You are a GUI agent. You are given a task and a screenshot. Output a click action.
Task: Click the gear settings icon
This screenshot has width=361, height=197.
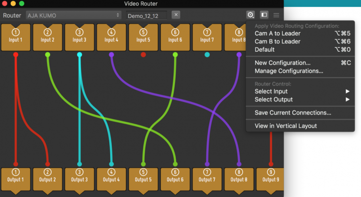[x=250, y=15]
